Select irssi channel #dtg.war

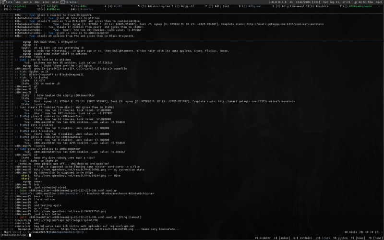click(250, 6)
